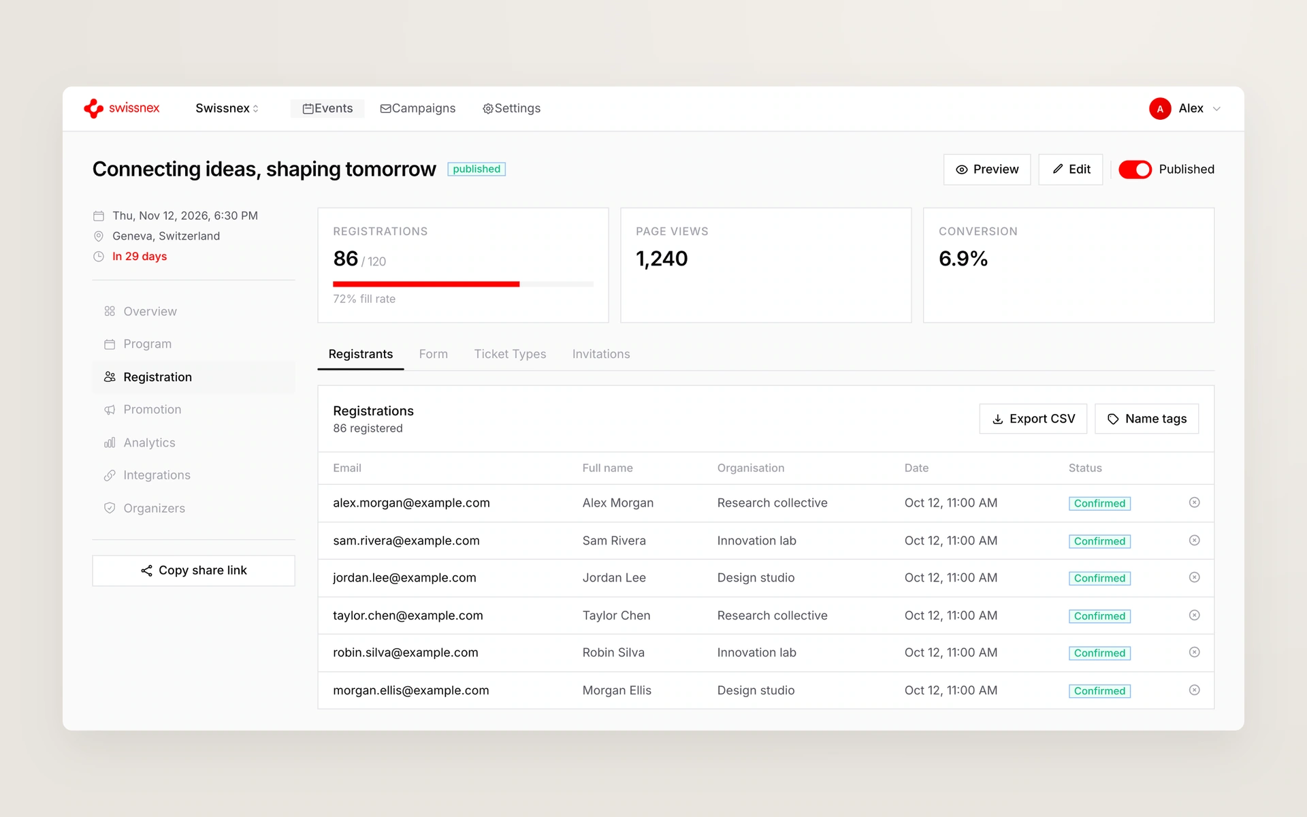The height and width of the screenshot is (817, 1307).
Task: Click the clock icon beside In 29 days
Action: coord(99,257)
